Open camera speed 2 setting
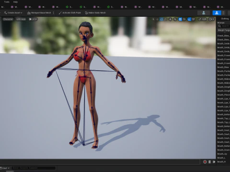This screenshot has height=172, width=230. click(x=211, y=19)
